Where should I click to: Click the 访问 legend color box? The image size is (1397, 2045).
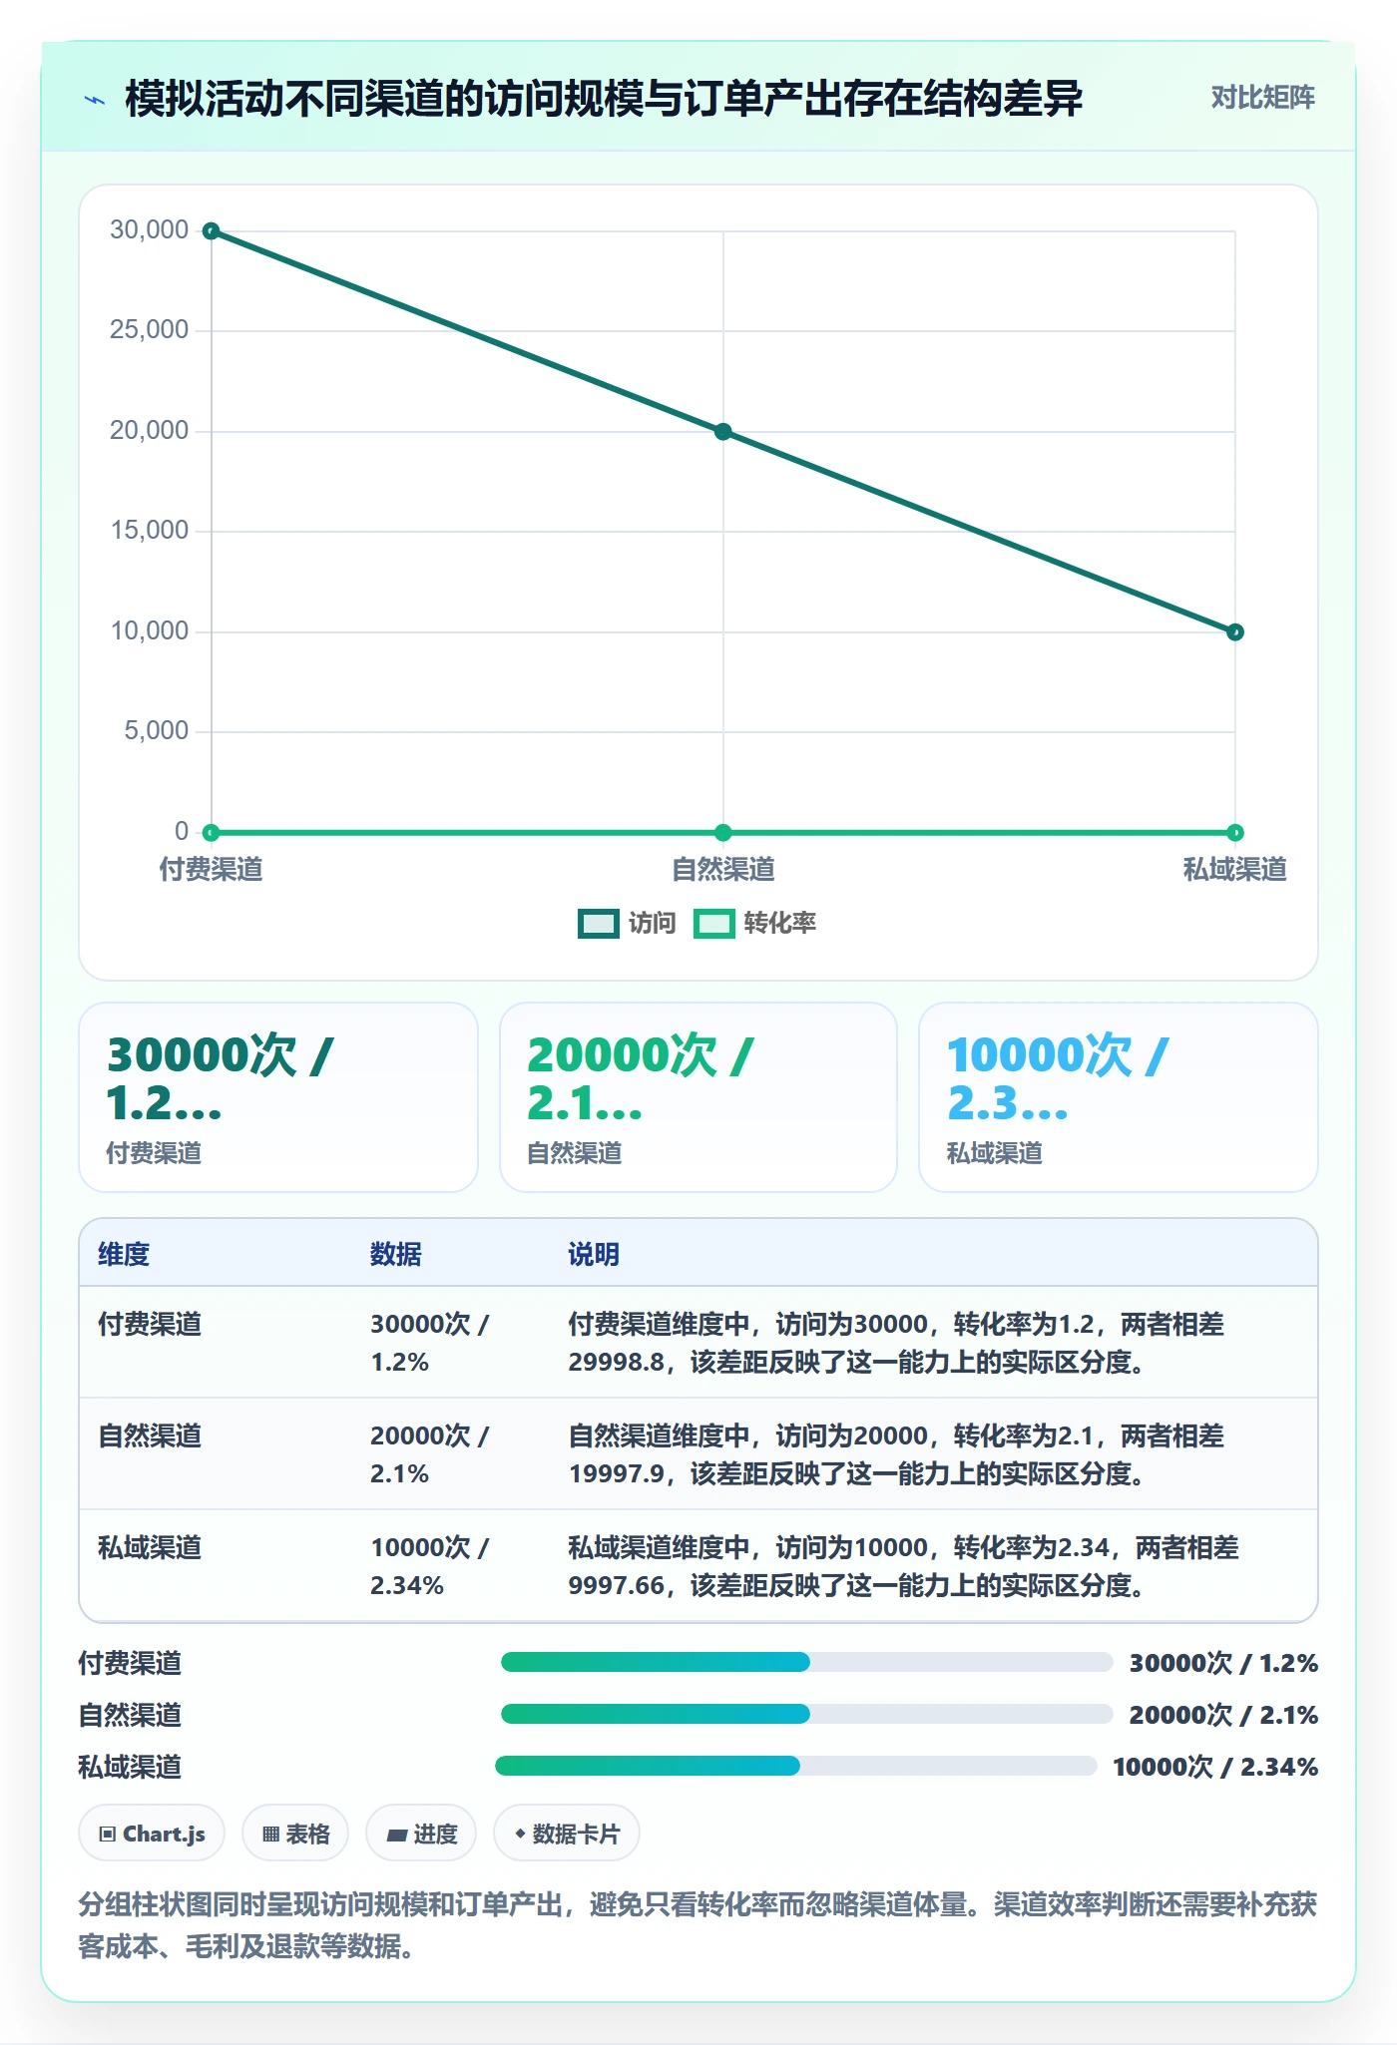(x=599, y=924)
